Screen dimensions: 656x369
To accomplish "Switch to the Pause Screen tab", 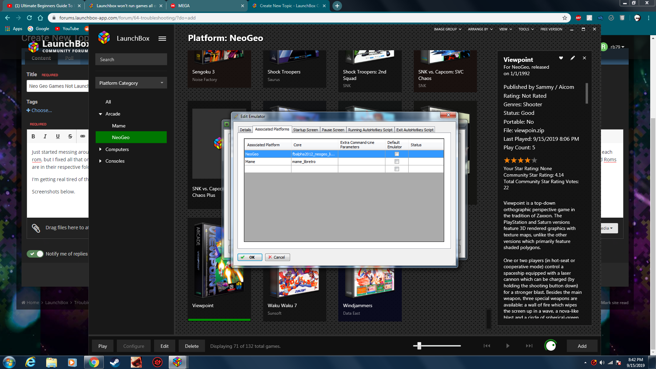I will (333, 130).
